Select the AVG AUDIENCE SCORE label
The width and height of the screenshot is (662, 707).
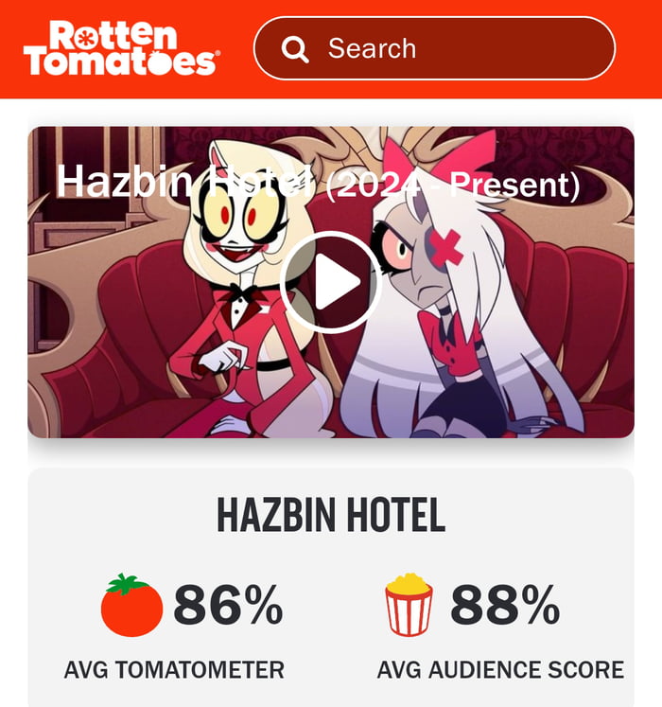coord(500,670)
